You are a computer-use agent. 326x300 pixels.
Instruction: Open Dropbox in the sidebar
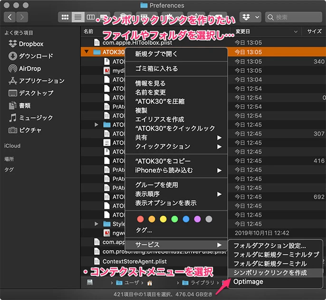coord(26,44)
